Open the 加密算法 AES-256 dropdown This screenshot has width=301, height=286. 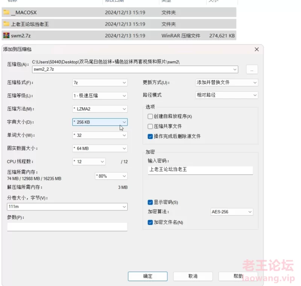point(231,212)
